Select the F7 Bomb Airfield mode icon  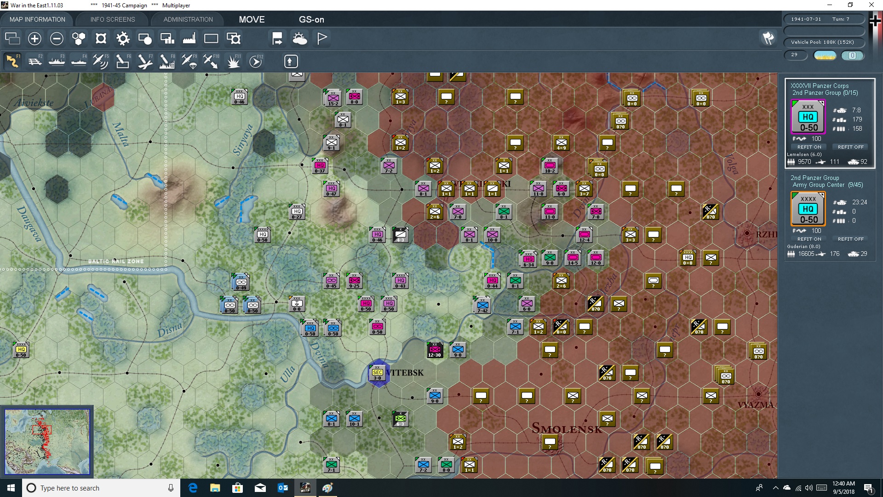click(x=145, y=61)
